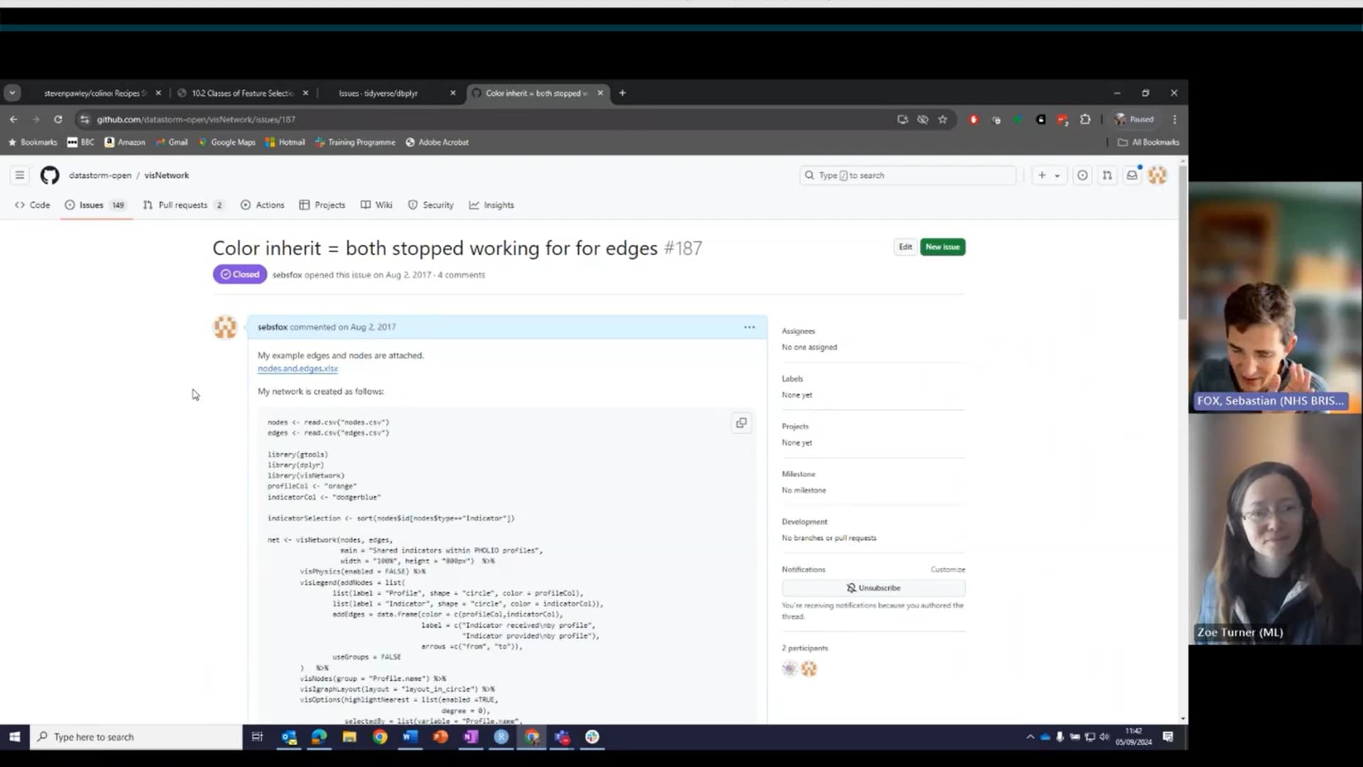Reload the page with the refresh icon
Image resolution: width=1363 pixels, height=767 pixels.
(58, 119)
